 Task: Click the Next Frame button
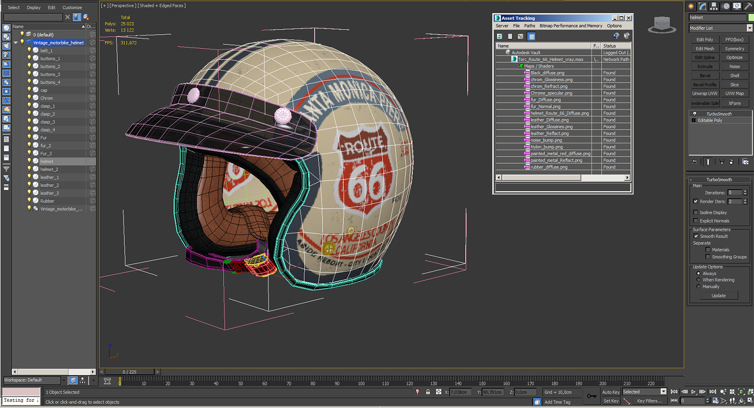[x=703, y=392]
